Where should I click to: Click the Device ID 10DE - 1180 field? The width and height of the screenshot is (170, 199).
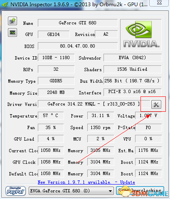[x=56, y=58]
